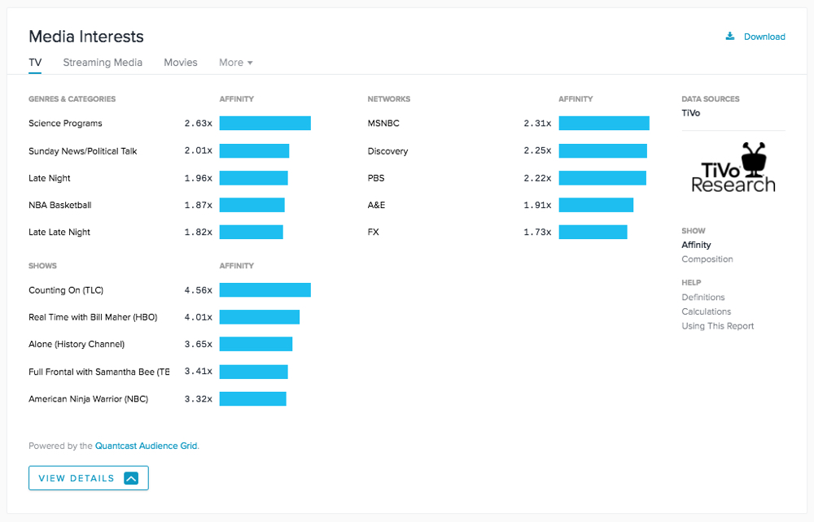Open the Quantcast Audience Grid link

tap(146, 446)
